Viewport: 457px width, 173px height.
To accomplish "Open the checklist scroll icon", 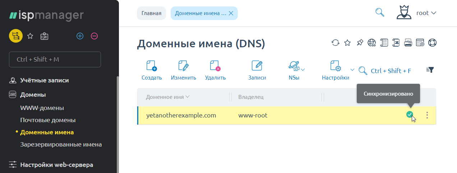I will (384, 43).
